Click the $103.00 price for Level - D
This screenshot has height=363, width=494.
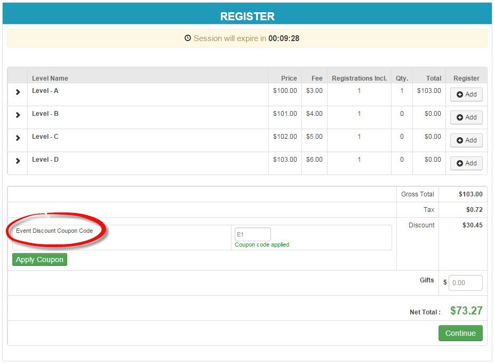(285, 160)
